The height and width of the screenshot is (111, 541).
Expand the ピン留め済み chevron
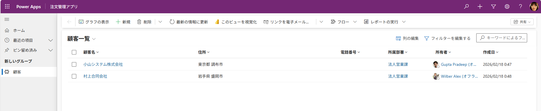pos(51,50)
